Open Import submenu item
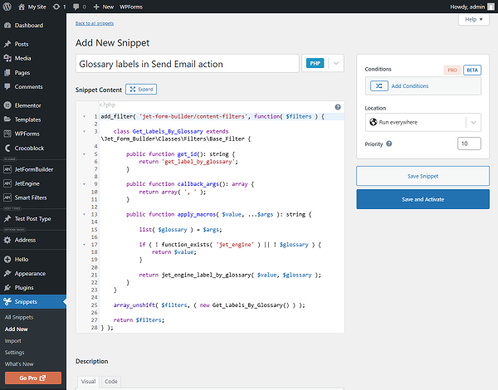This screenshot has width=498, height=390. point(13,341)
